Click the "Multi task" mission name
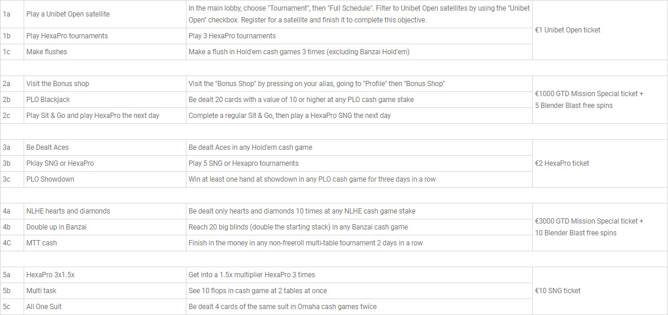 (41, 291)
